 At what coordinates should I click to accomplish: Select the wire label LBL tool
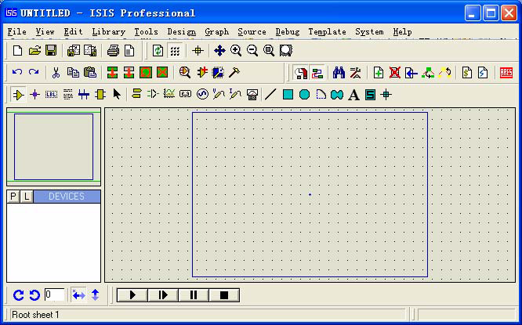[x=51, y=95]
